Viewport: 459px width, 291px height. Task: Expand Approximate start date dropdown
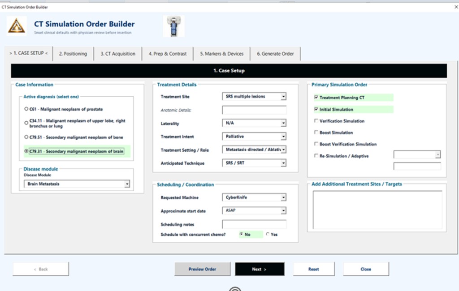click(x=283, y=210)
